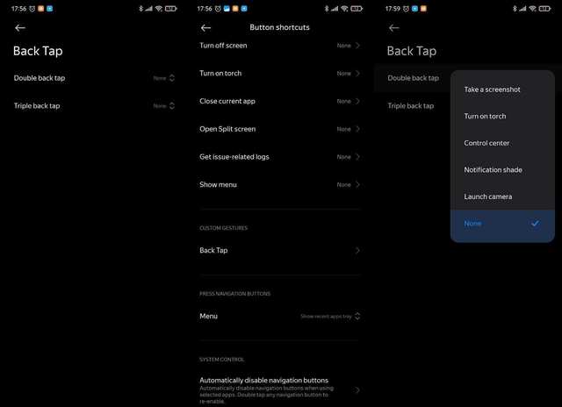The image size is (562, 407).
Task: Select Notification shade in popup list
Action: (493, 169)
